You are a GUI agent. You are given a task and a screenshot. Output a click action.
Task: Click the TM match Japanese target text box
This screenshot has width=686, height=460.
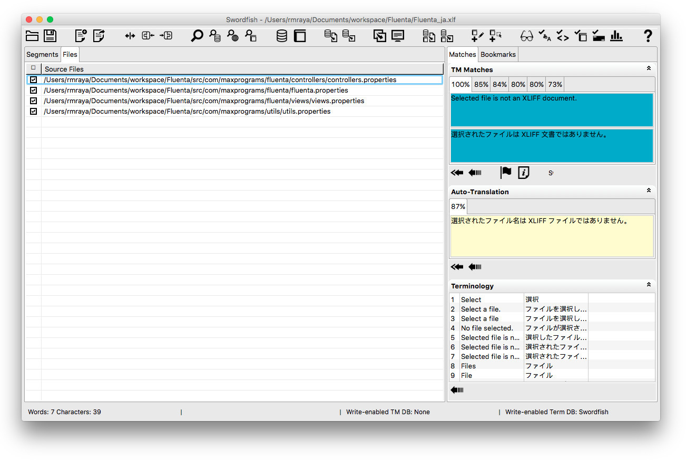coord(552,146)
